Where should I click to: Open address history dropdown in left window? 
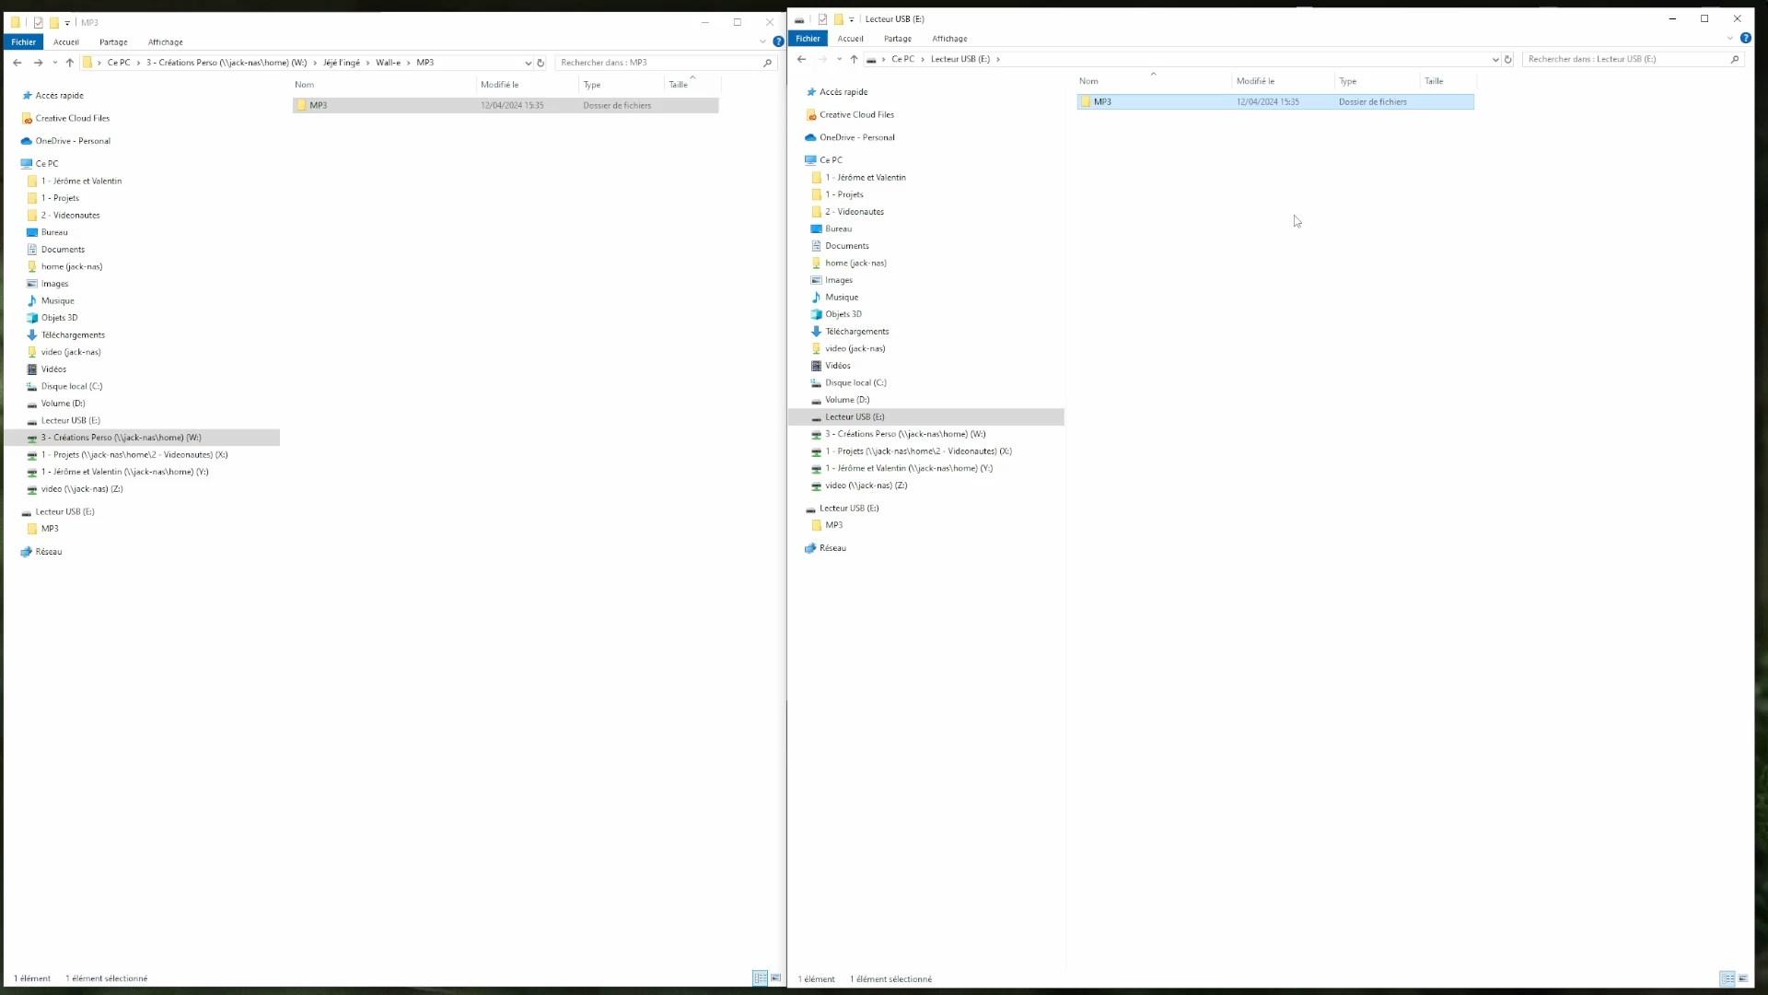[x=528, y=63]
